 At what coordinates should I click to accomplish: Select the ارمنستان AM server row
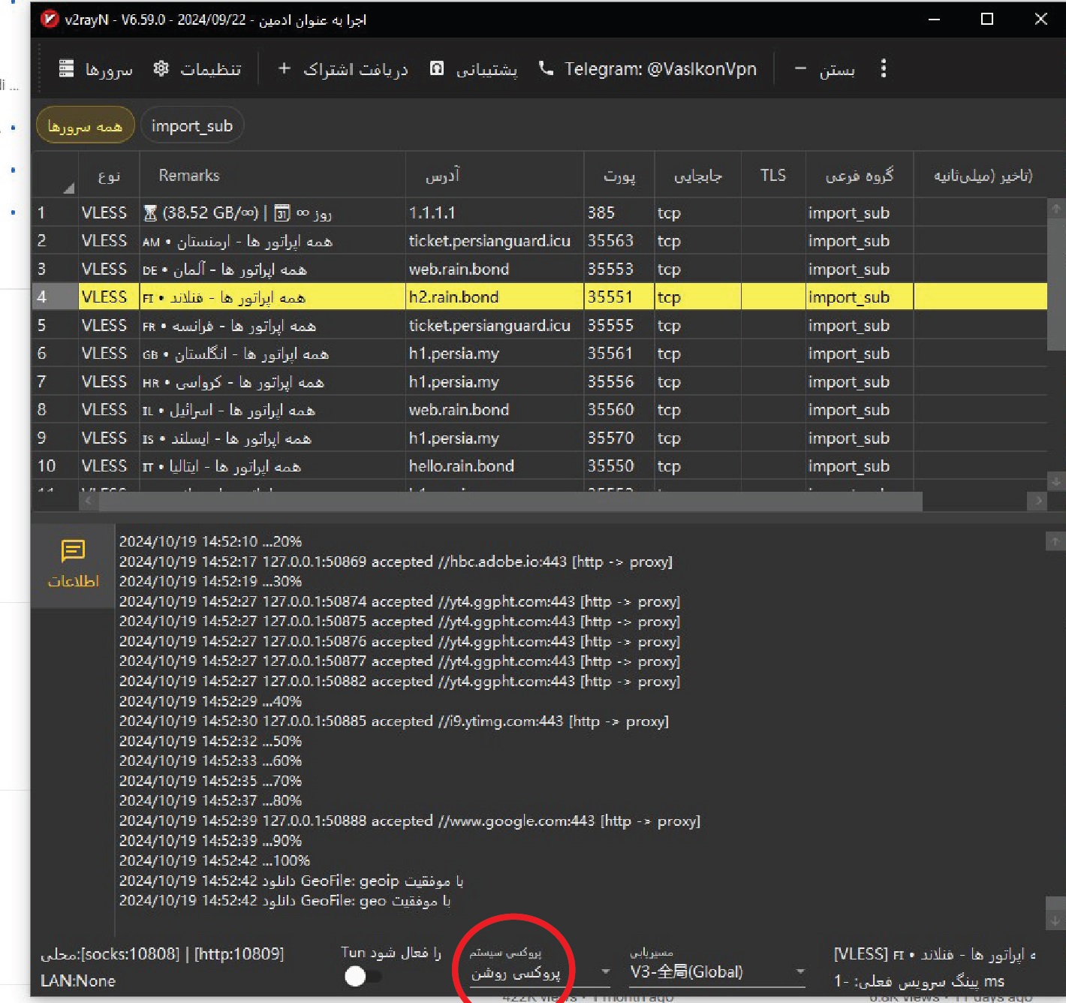(539, 241)
